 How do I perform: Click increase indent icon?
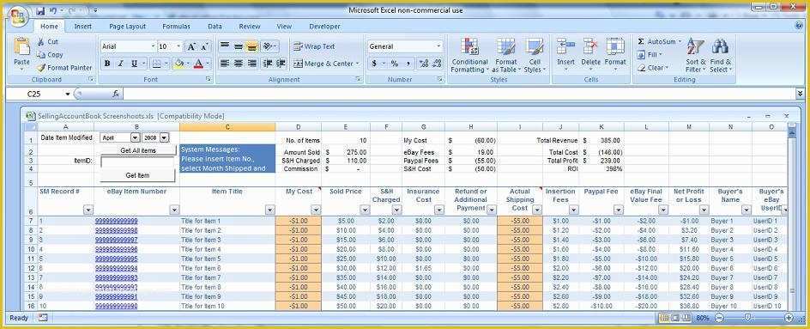281,64
